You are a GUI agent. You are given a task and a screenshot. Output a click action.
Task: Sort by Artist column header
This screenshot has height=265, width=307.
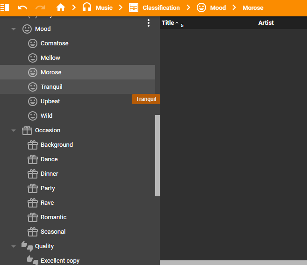coord(266,23)
